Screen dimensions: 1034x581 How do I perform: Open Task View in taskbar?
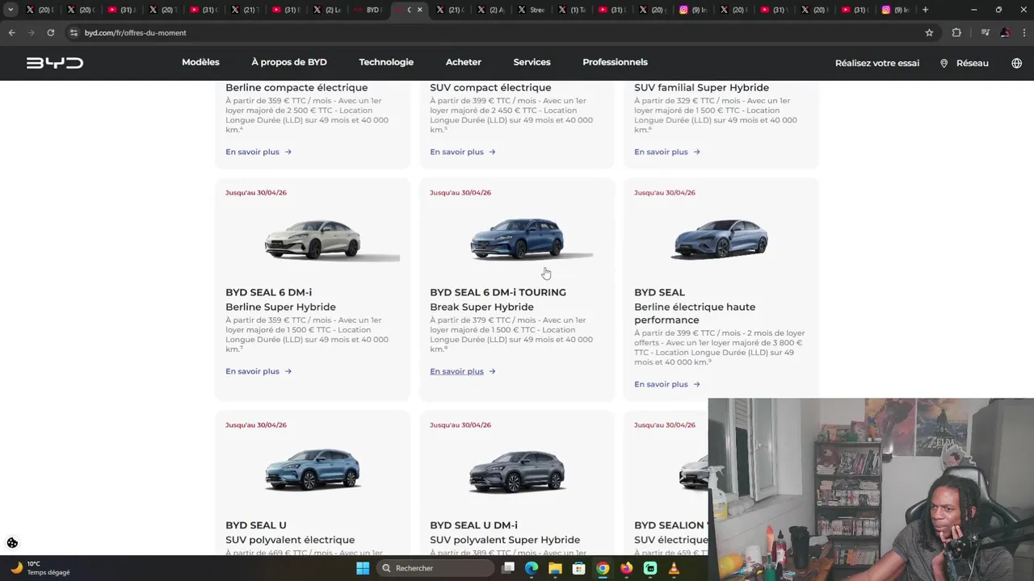coord(508,568)
